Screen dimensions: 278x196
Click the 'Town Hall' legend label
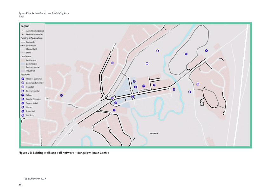pyautogui.click(x=31, y=111)
